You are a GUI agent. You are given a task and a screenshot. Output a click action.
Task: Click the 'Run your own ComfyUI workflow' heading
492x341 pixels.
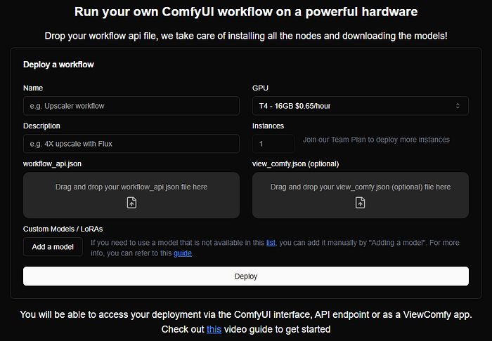click(x=246, y=12)
